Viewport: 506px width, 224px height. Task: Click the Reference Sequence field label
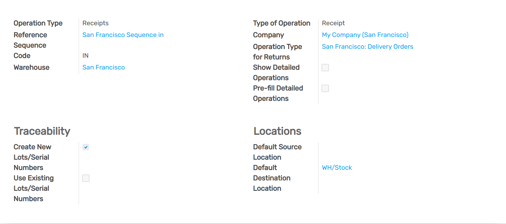(30, 40)
